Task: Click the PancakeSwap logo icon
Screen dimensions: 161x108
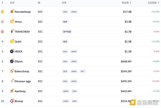Action: [x=12, y=12]
